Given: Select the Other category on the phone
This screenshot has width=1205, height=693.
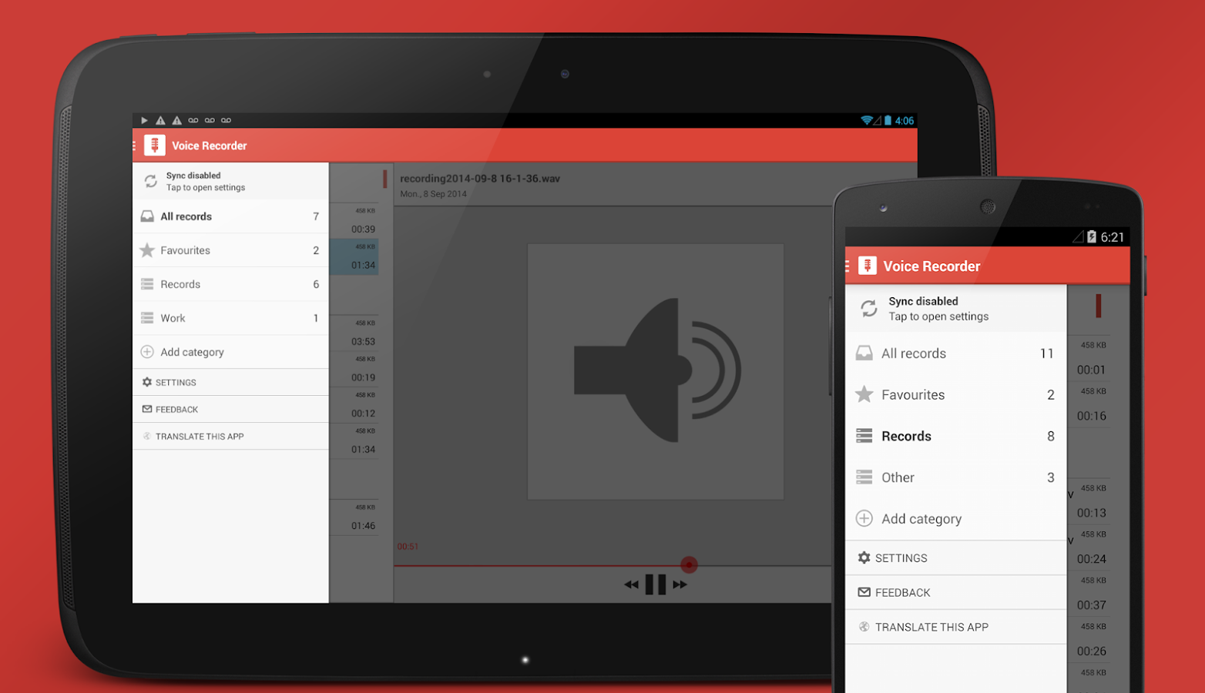Looking at the screenshot, I should 898,477.
